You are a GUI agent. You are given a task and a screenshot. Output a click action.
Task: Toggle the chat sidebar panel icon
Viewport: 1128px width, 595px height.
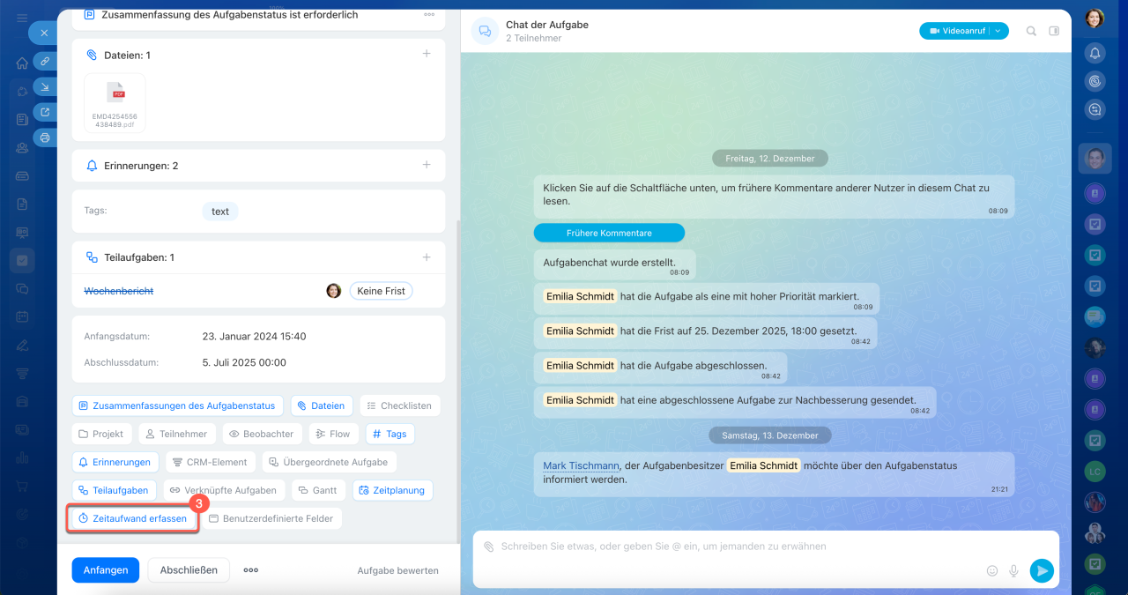[x=1054, y=31]
